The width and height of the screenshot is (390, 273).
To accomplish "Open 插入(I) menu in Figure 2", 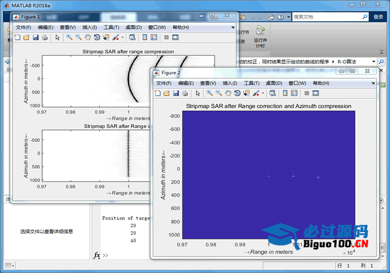I will (x=230, y=83).
